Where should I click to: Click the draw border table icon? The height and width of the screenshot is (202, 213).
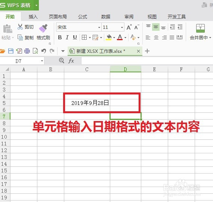pyautogui.click(x=95, y=37)
